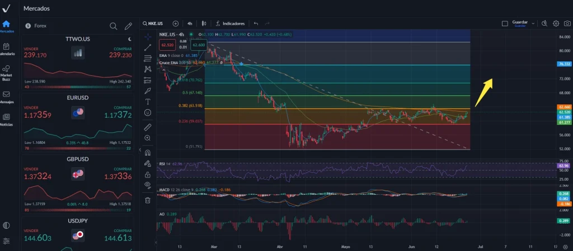The image size is (573, 251).
Task: Select the Fibonacci retracement tool
Action: pos(148,58)
